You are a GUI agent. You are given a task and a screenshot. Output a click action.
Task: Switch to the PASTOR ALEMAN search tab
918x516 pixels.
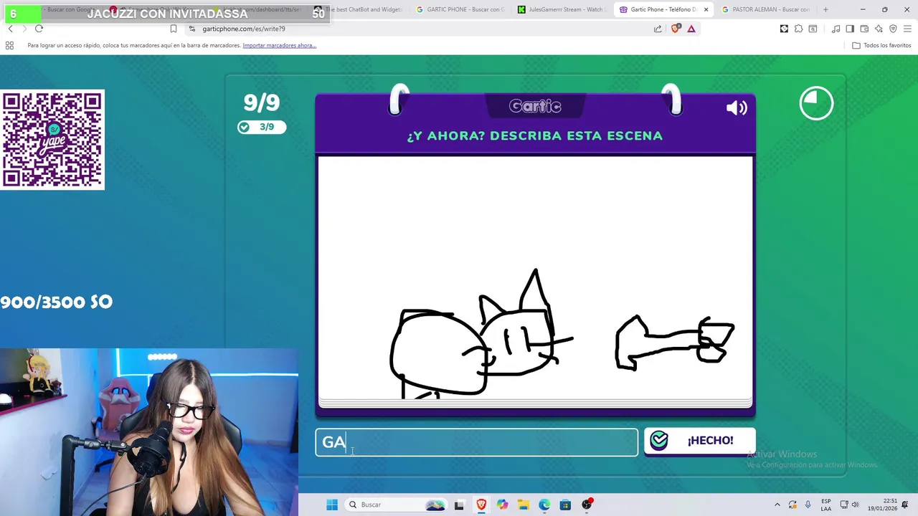(x=765, y=9)
